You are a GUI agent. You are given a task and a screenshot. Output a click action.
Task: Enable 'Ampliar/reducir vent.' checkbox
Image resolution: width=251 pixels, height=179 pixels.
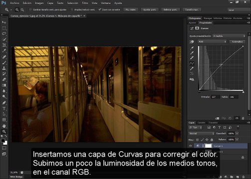[72, 9]
